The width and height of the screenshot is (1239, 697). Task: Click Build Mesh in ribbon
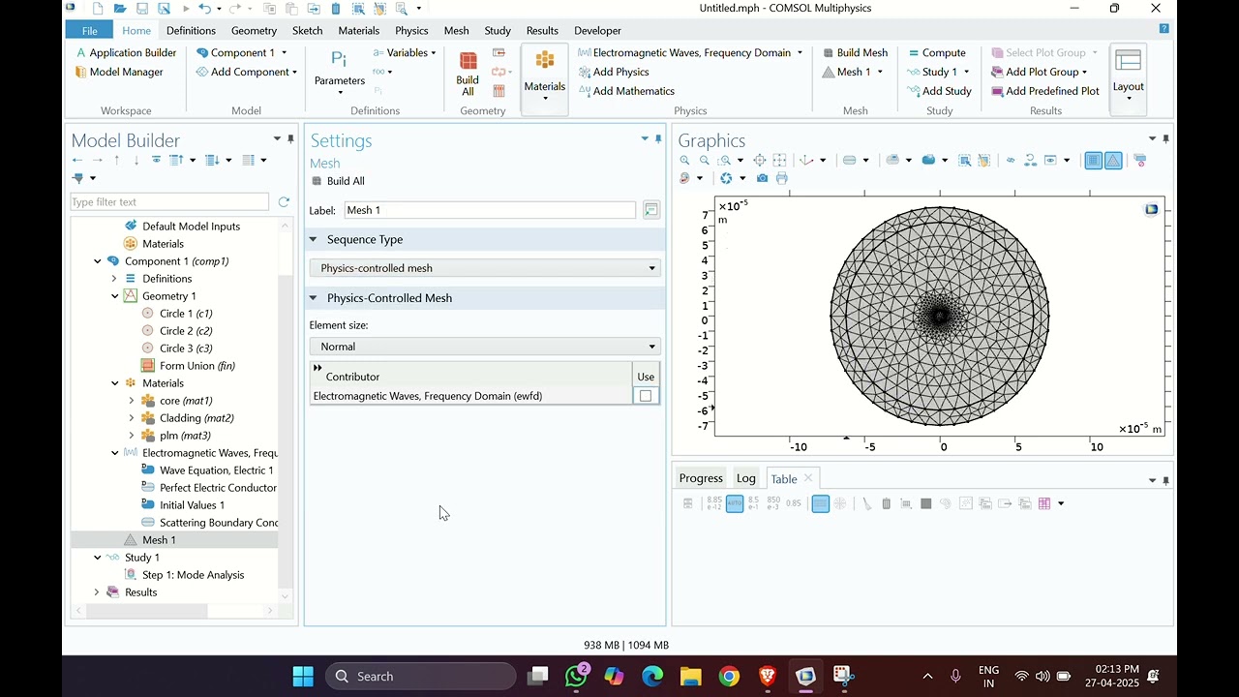tap(855, 52)
